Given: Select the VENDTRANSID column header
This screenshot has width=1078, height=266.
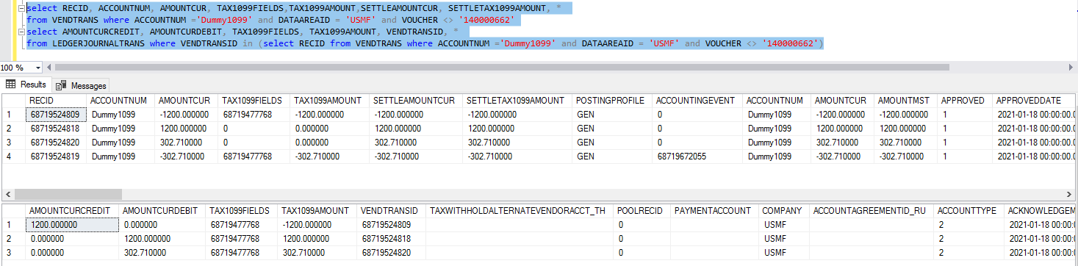Looking at the screenshot, I should 392,211.
